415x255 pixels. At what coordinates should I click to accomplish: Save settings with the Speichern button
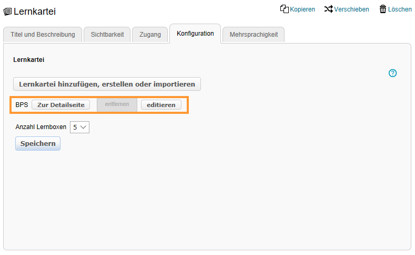[x=38, y=144]
